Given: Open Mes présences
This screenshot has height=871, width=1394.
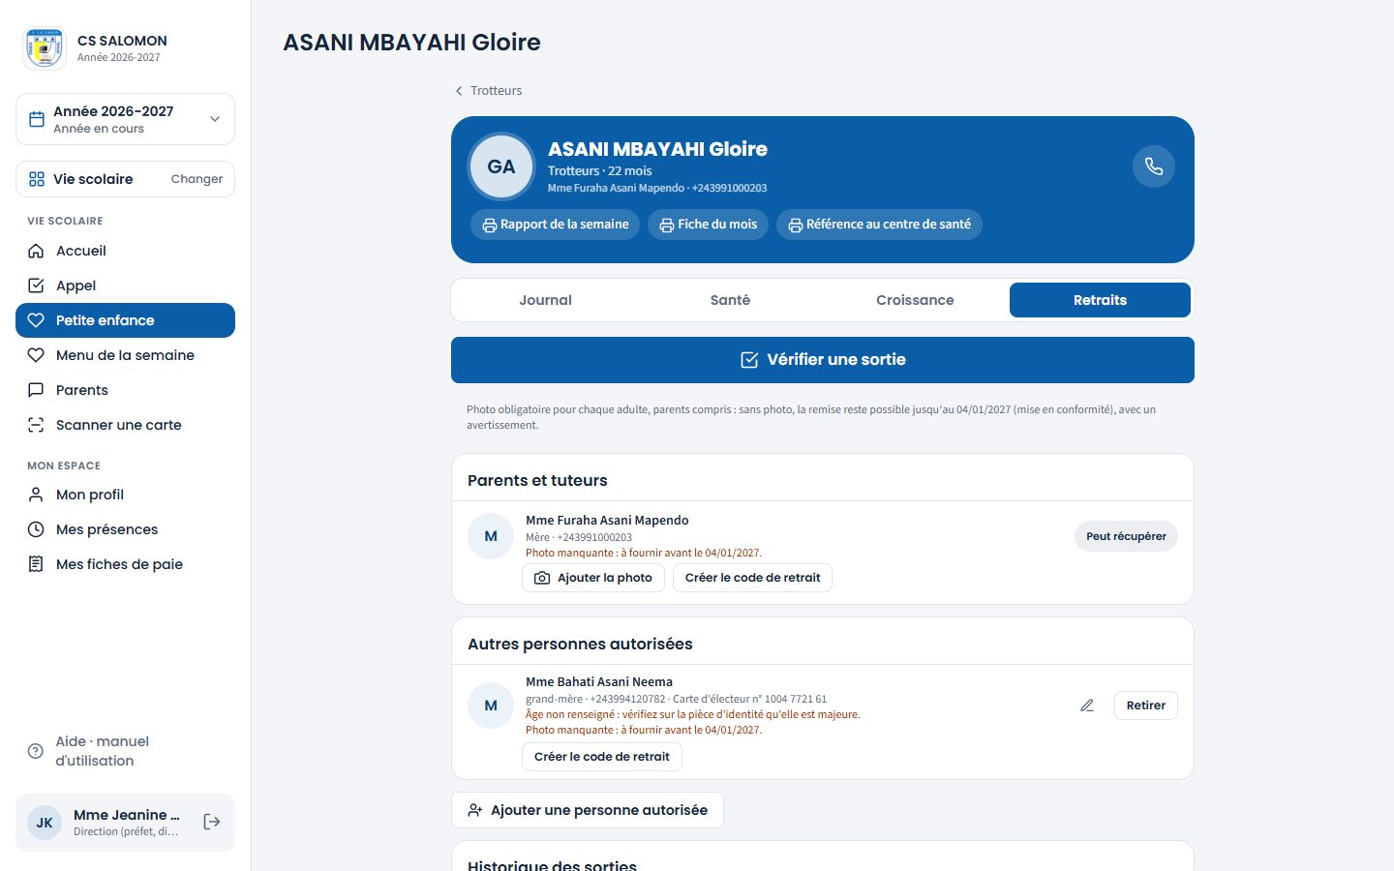Looking at the screenshot, I should (x=125, y=529).
